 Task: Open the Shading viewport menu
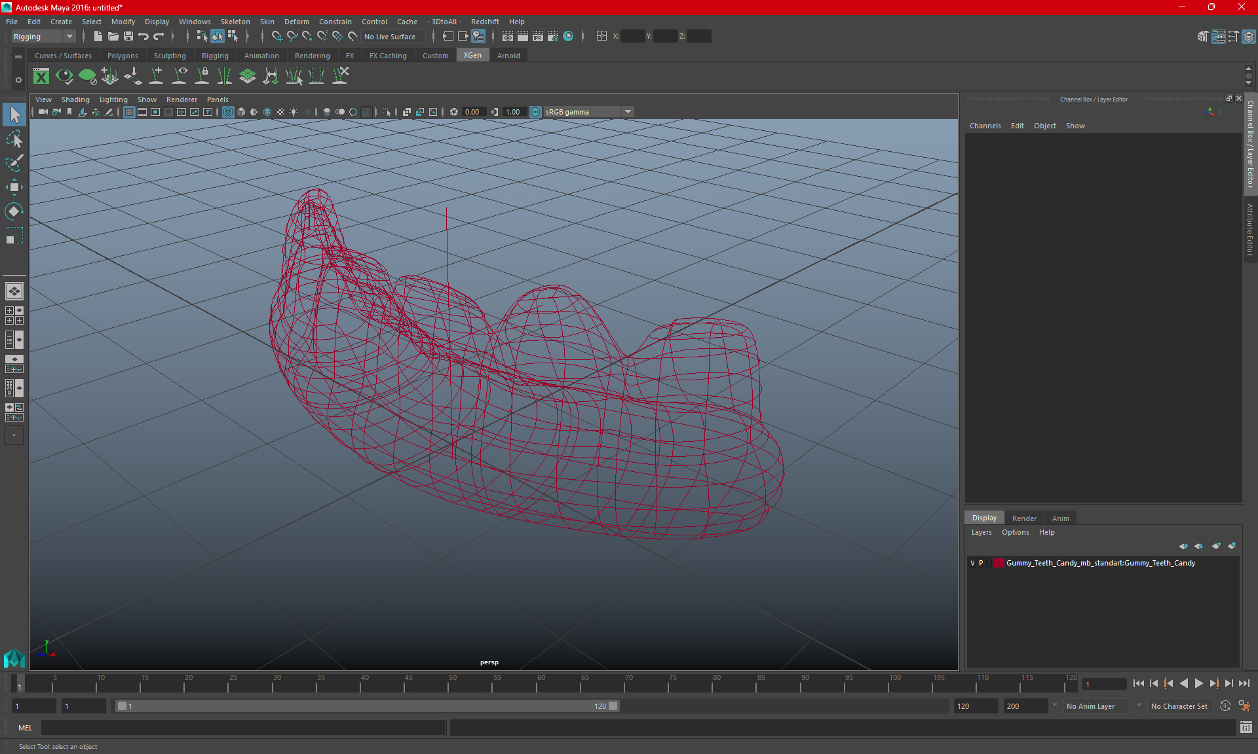point(75,99)
